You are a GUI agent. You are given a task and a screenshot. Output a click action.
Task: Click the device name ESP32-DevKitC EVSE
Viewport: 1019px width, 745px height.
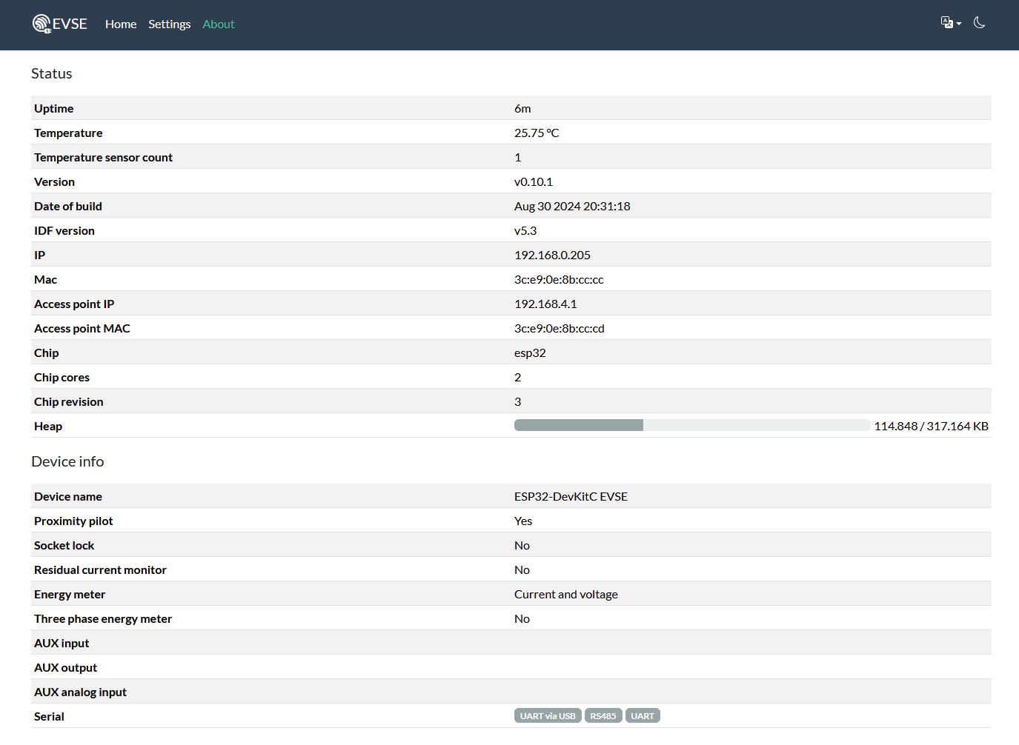[571, 496]
